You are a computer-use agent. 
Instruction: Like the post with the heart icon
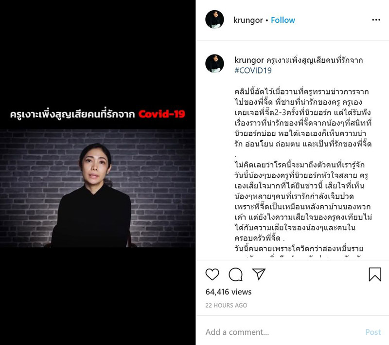[212, 274]
